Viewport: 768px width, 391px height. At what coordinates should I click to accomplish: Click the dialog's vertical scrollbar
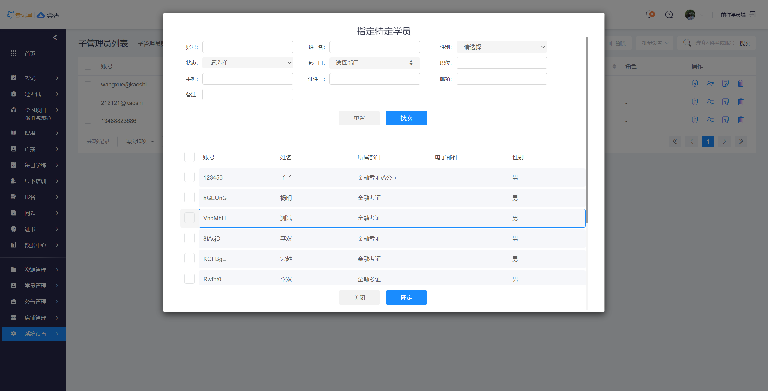(586, 129)
